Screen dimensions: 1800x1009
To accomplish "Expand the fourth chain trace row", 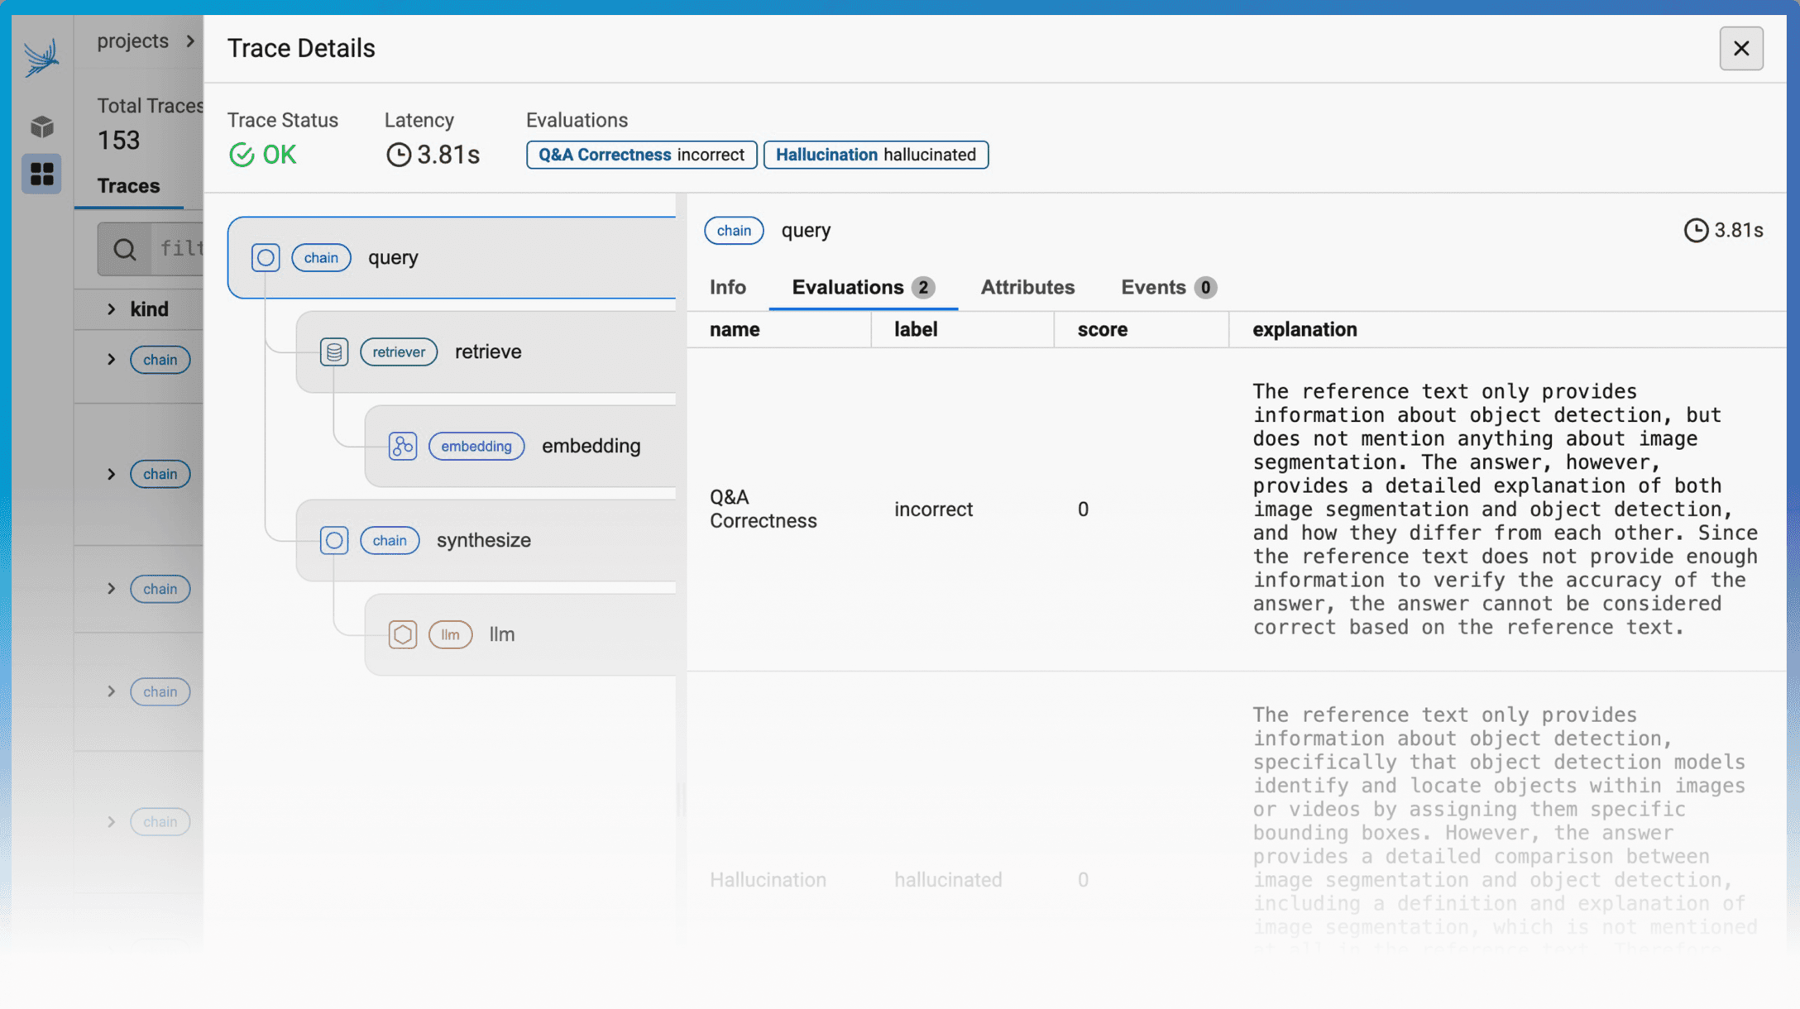I will pyautogui.click(x=112, y=691).
